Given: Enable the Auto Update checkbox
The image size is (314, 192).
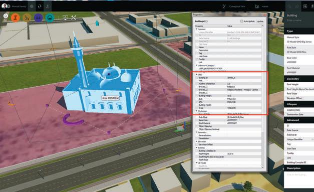Looking at the screenshot, I should (241, 21).
